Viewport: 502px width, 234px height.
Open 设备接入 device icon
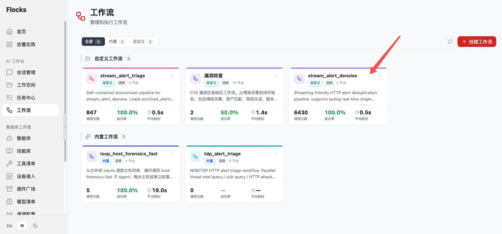pos(10,176)
